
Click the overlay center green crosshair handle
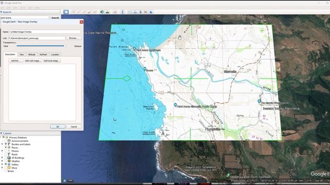[x=191, y=79]
